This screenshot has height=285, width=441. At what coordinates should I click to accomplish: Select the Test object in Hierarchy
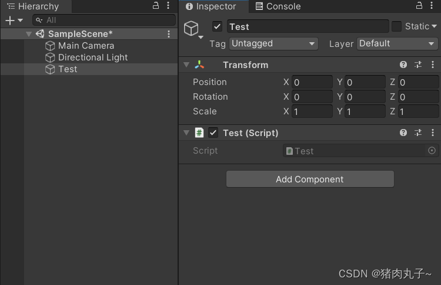pyautogui.click(x=89, y=69)
